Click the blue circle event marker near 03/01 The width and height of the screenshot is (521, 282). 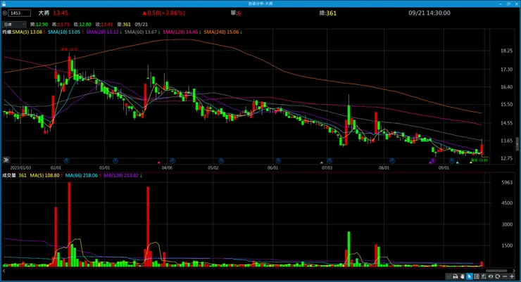(115, 160)
